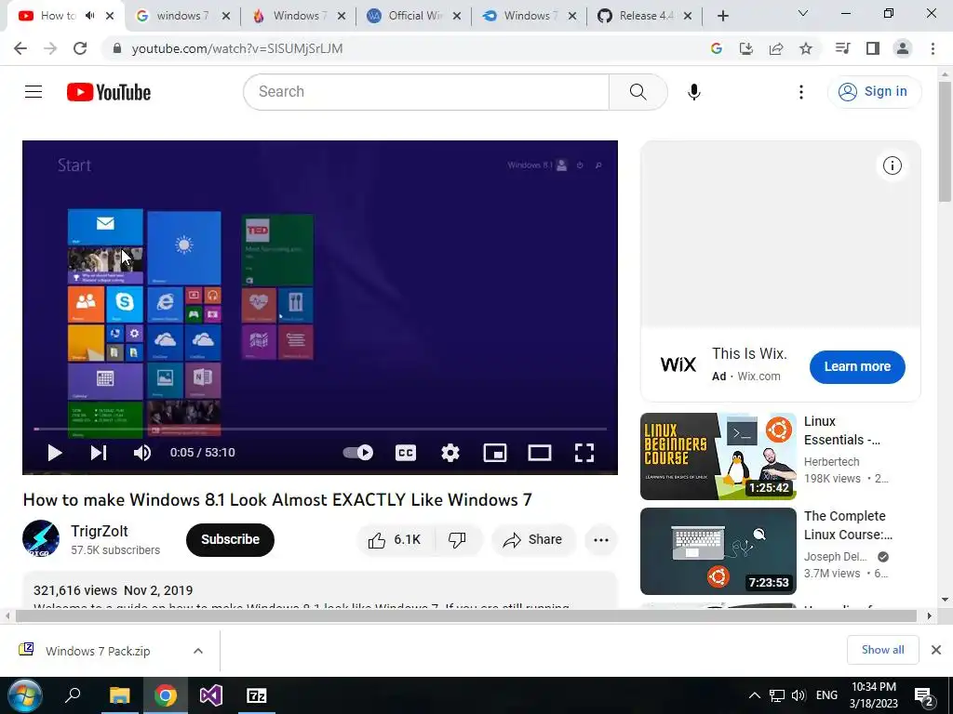Subscribe to TrigrZolt channel

[x=231, y=540]
